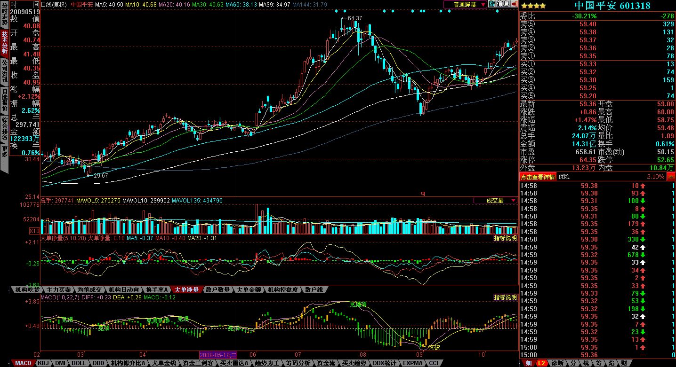Image resolution: width=676 pixels, height=367 pixels.
Task: Switch to 分时走势 sidebar tab
Action: click(x=4, y=14)
